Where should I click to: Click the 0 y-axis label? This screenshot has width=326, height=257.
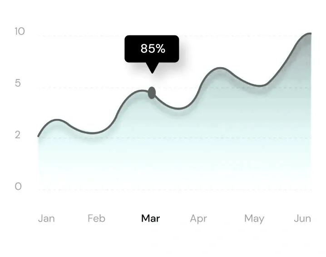pyautogui.click(x=18, y=186)
